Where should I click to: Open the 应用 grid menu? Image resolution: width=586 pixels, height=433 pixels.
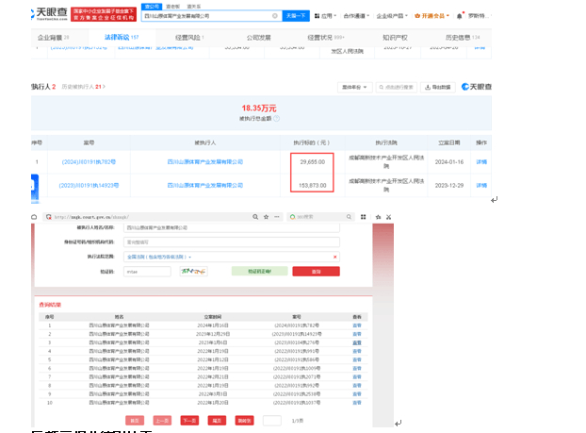(x=325, y=16)
